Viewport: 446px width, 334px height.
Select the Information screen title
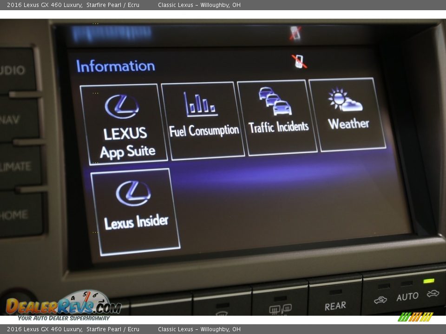(116, 66)
